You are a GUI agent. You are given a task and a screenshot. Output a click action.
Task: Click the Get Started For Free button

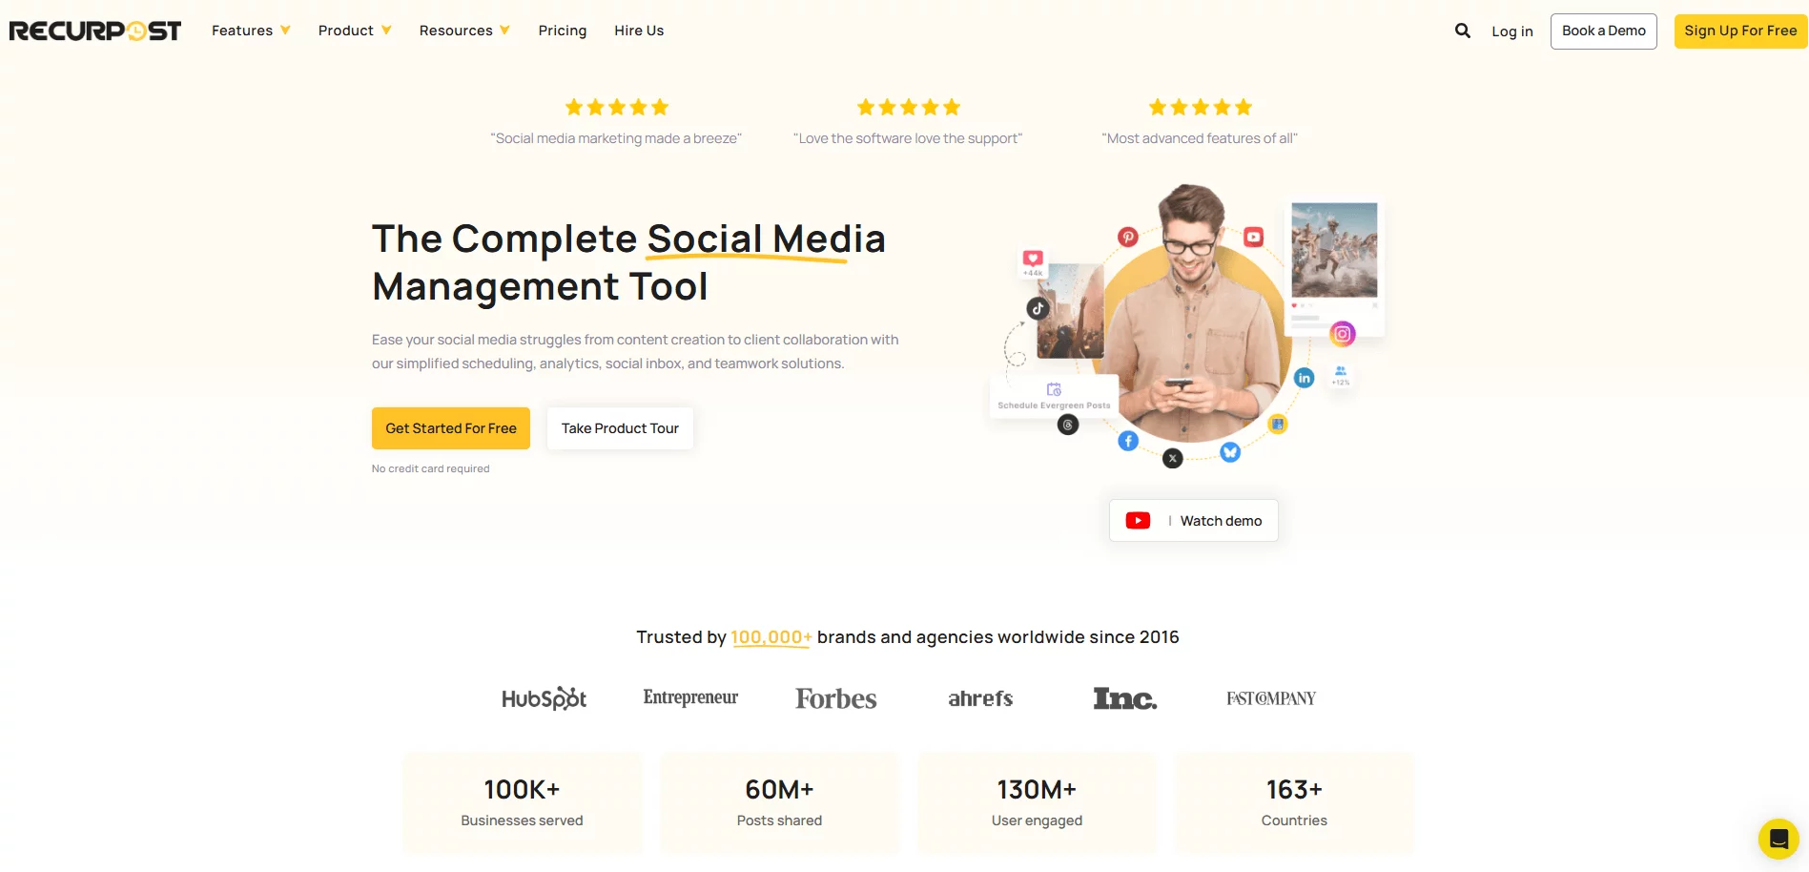coord(450,427)
